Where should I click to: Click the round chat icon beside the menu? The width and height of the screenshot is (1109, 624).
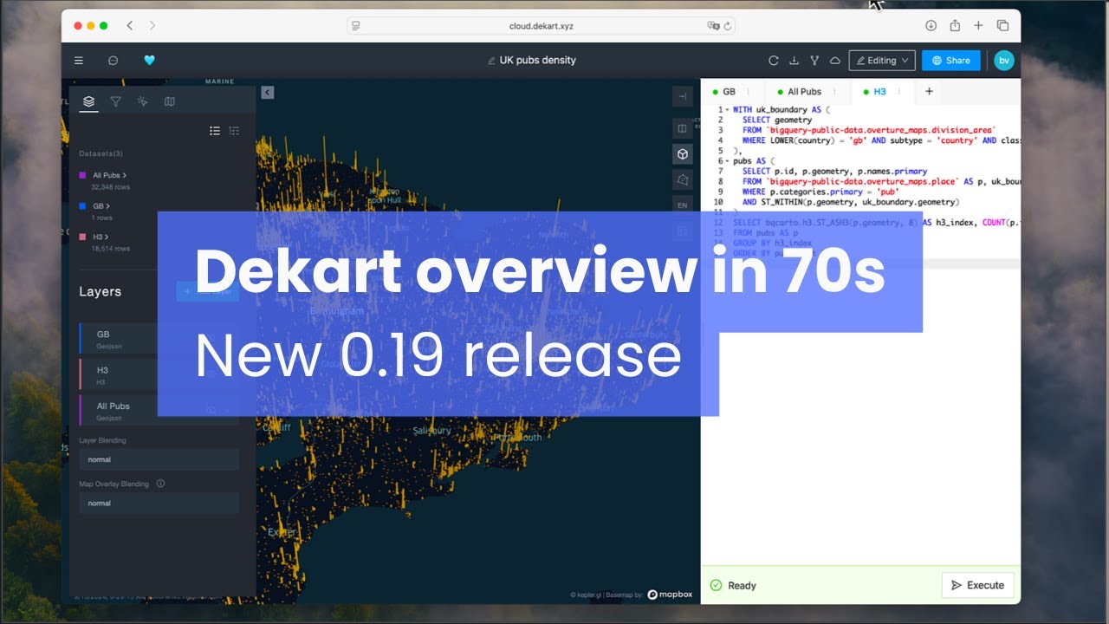(x=113, y=61)
